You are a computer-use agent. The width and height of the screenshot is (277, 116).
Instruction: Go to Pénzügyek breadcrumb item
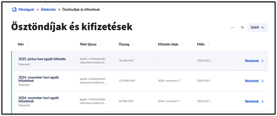[x=26, y=10]
